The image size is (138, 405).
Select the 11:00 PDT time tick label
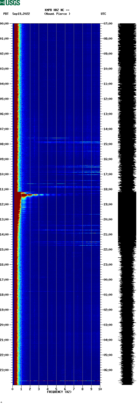4,189
